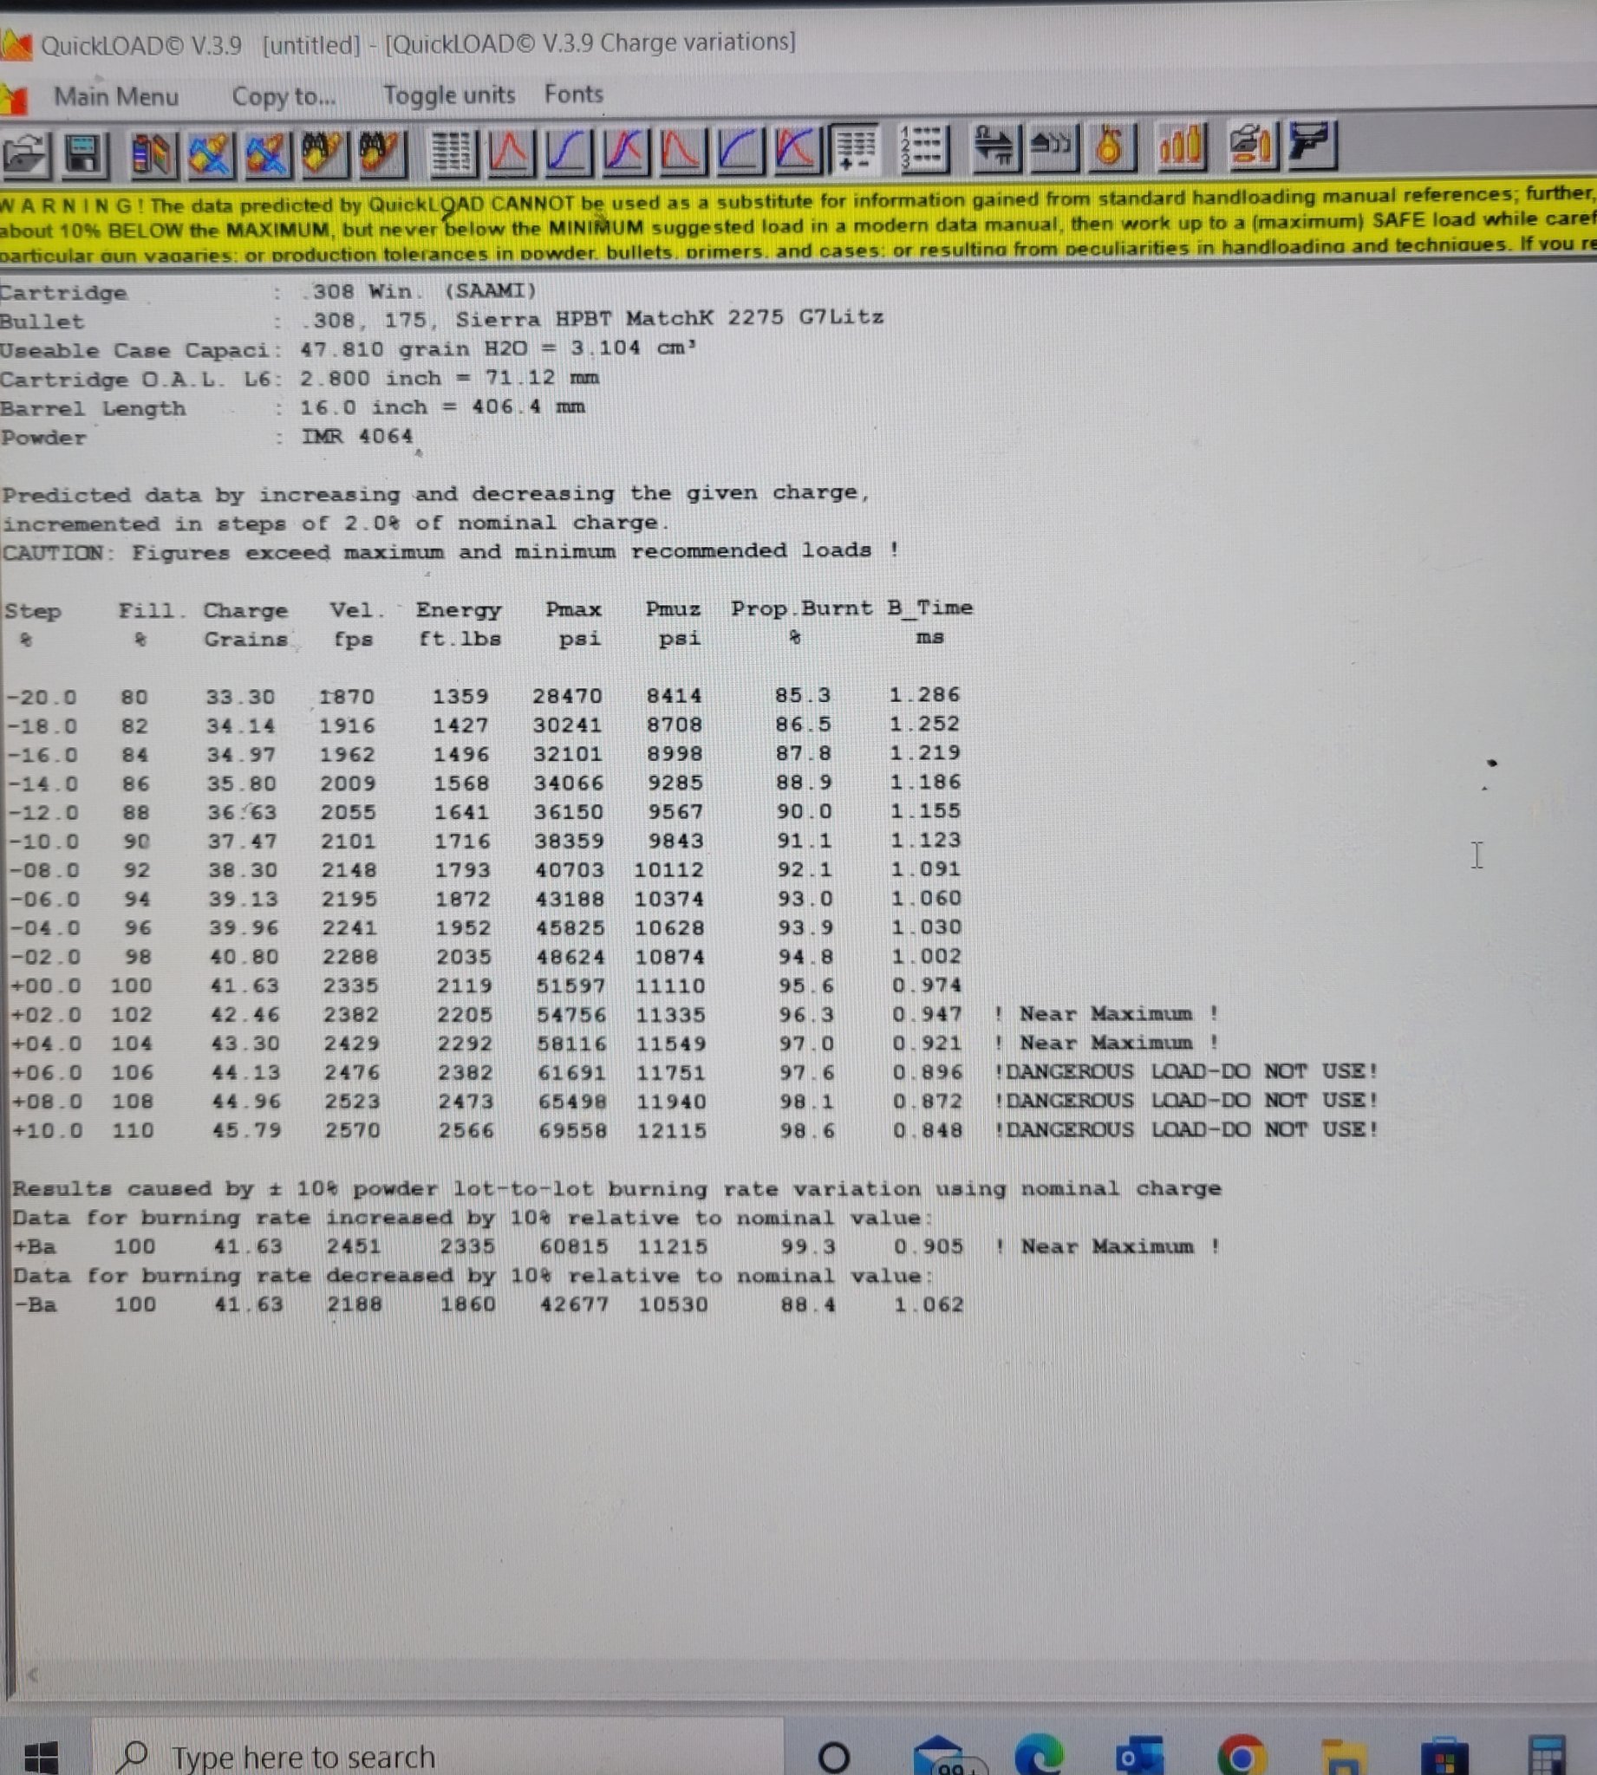This screenshot has height=1775, width=1597.
Task: Click the first blue rising curve chart icon
Action: pos(567,151)
